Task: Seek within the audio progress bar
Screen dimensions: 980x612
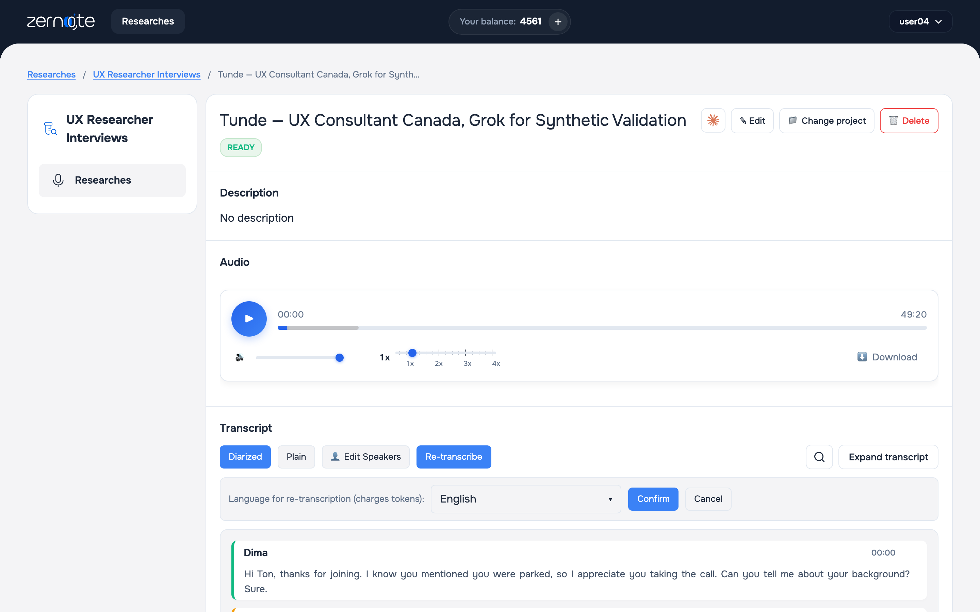Action: 602,328
